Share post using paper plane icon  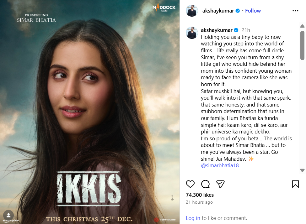pos(221,184)
